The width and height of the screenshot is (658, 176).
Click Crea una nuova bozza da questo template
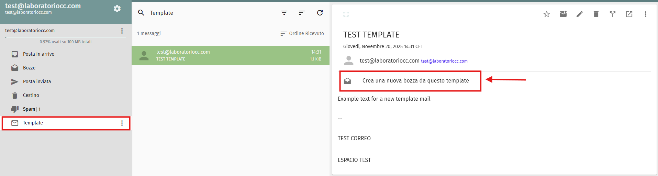point(415,80)
